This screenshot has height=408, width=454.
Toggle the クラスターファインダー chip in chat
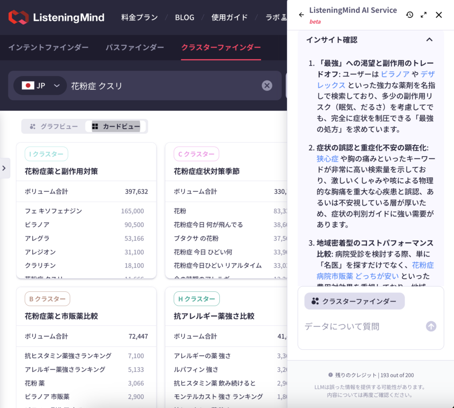354,301
